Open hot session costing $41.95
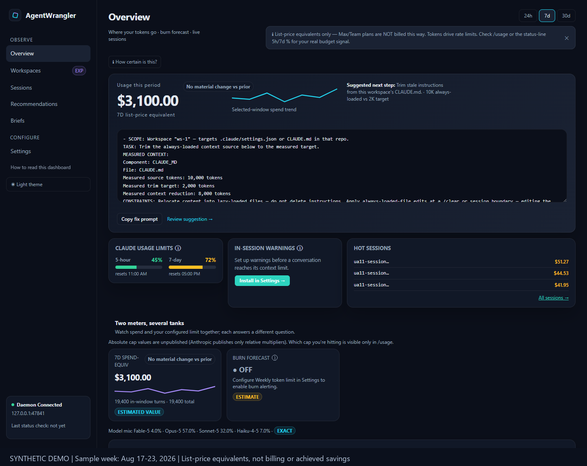 [461, 285]
